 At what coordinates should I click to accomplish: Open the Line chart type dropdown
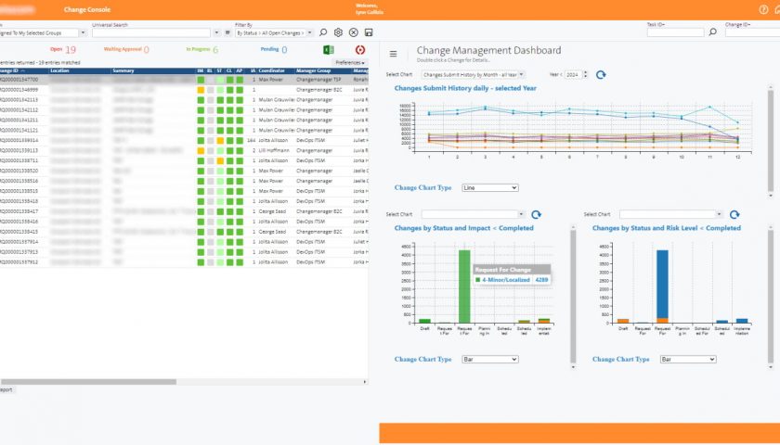[x=489, y=187]
